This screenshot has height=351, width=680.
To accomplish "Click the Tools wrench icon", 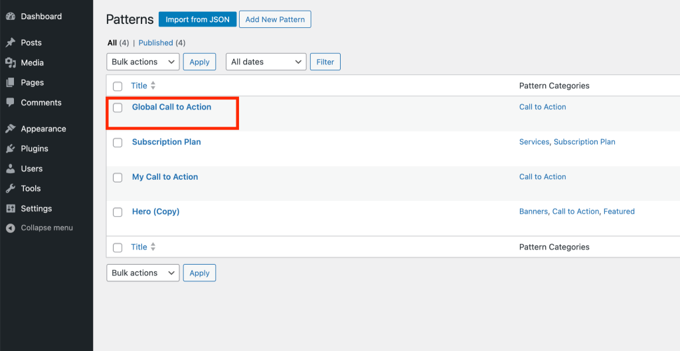I will (11, 188).
